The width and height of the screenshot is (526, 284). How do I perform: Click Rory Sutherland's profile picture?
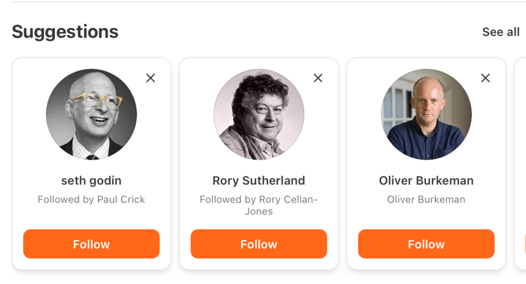tap(259, 114)
